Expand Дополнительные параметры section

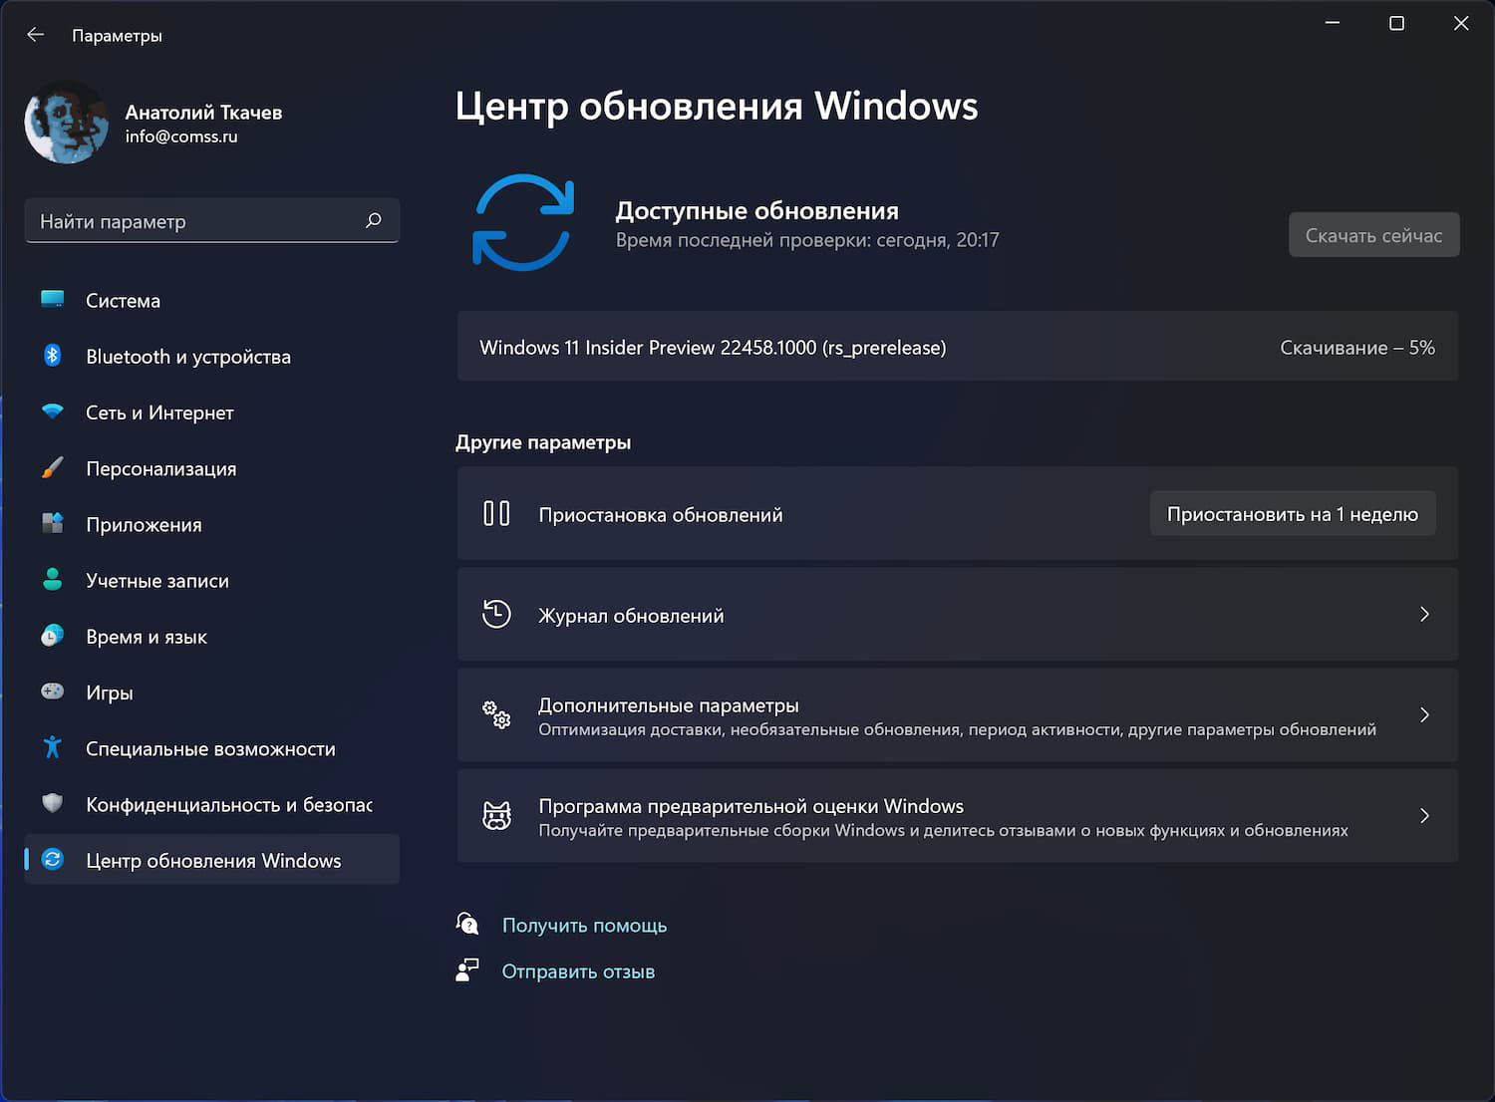(957, 714)
